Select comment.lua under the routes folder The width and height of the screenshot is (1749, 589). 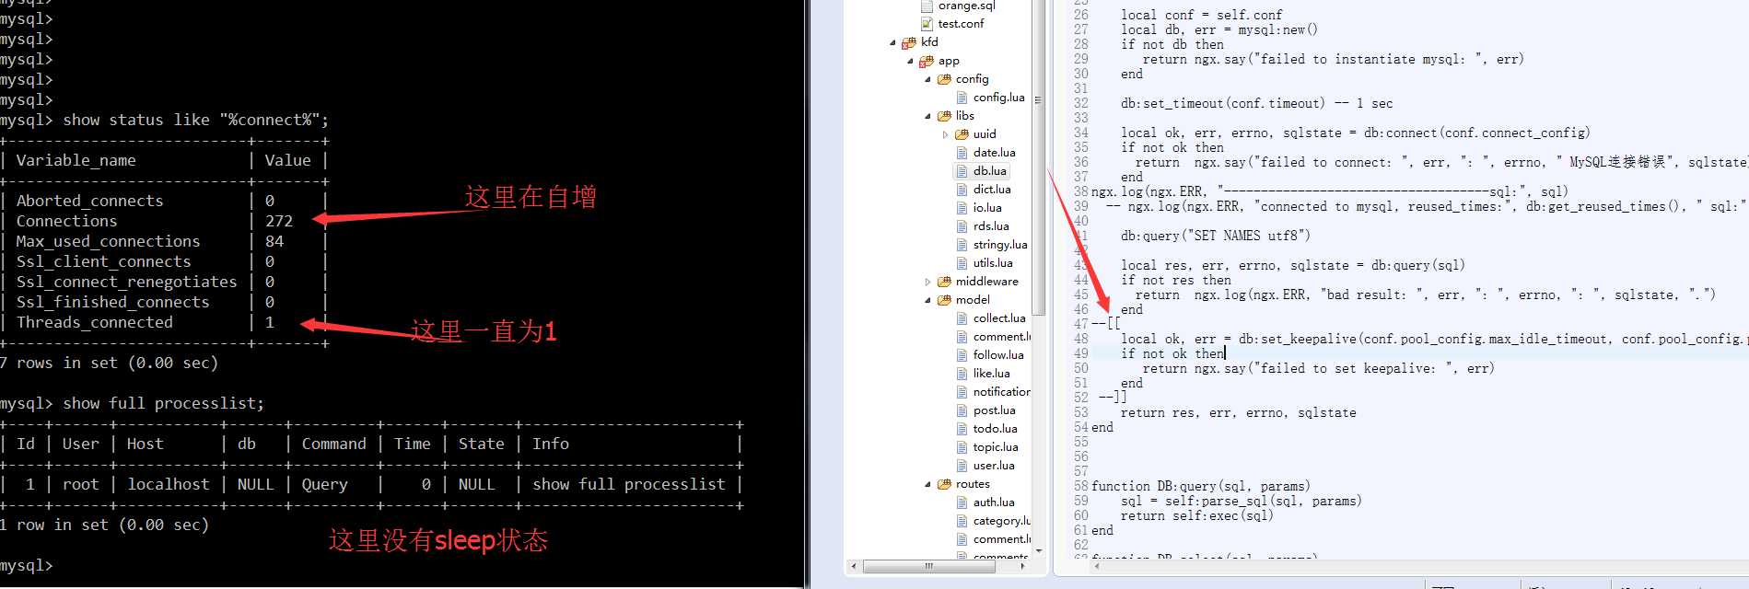(x=1002, y=539)
